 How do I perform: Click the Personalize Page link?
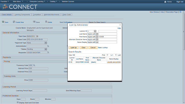pyautogui.click(x=171, y=12)
